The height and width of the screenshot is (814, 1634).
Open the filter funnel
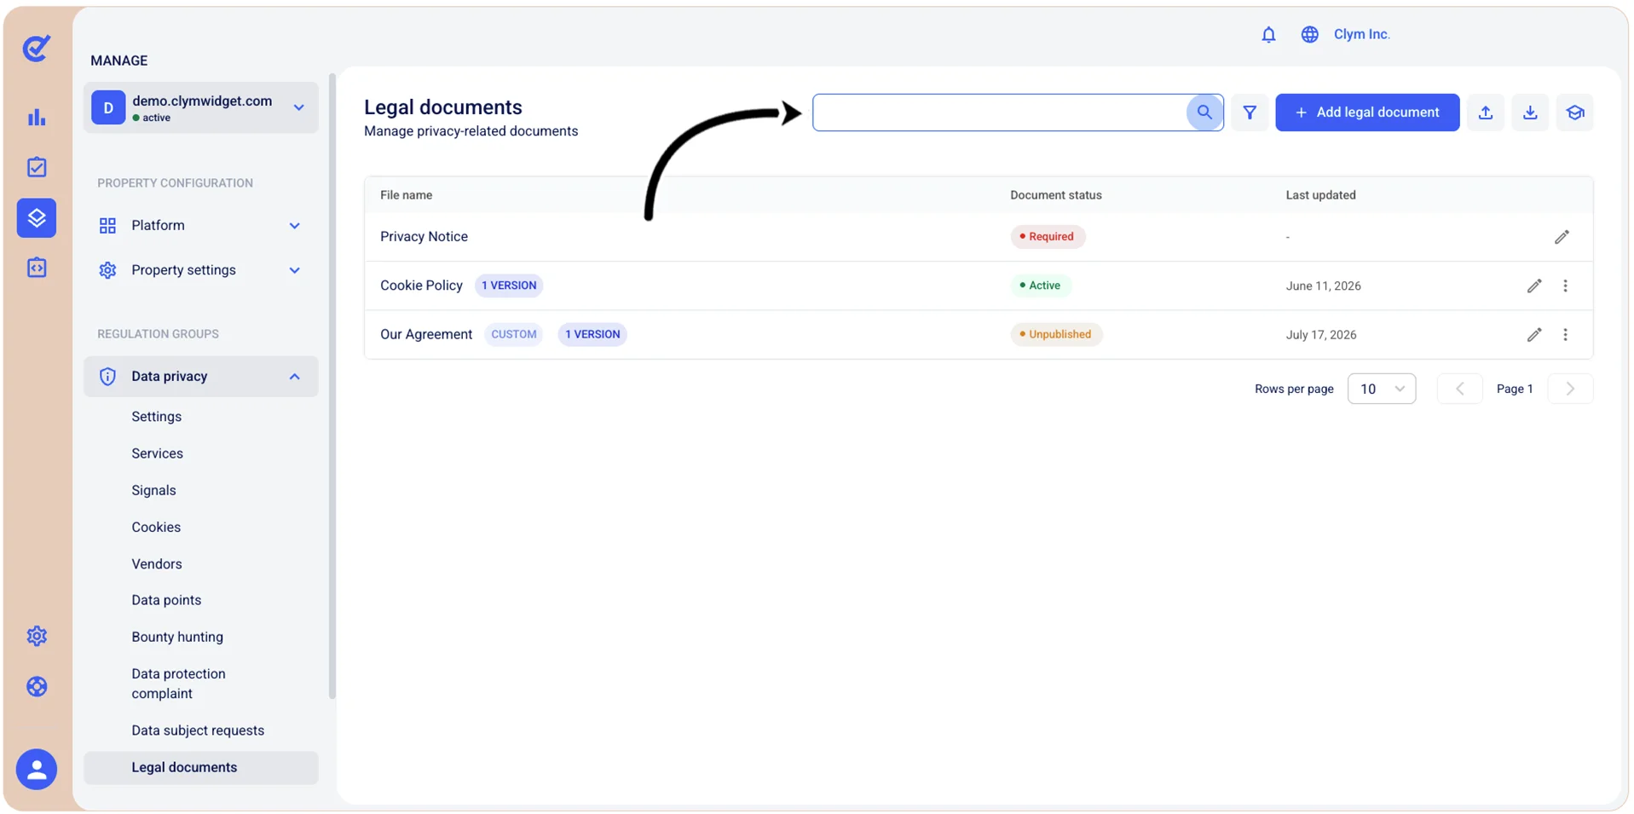pos(1250,113)
